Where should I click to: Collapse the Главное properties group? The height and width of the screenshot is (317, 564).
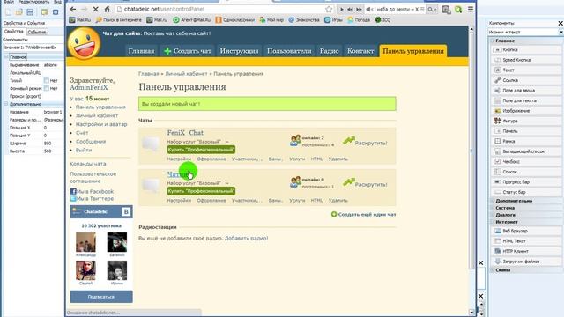pyautogui.click(x=6, y=57)
